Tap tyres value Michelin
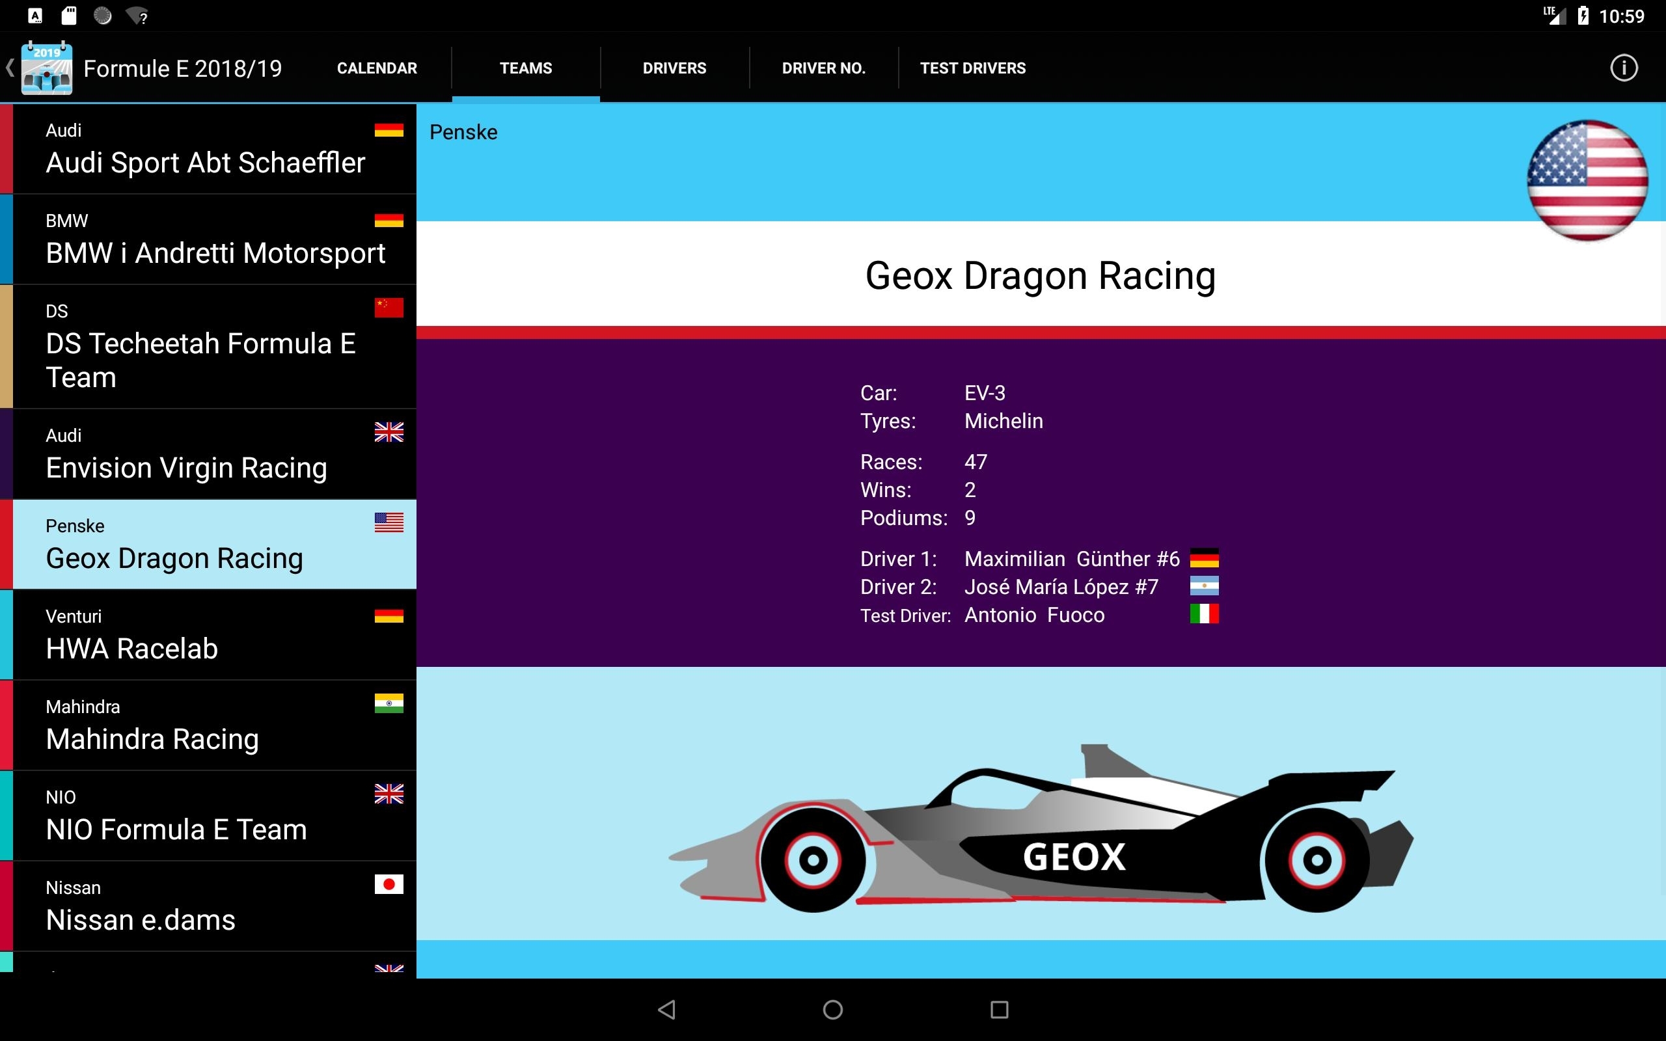 coord(1003,421)
